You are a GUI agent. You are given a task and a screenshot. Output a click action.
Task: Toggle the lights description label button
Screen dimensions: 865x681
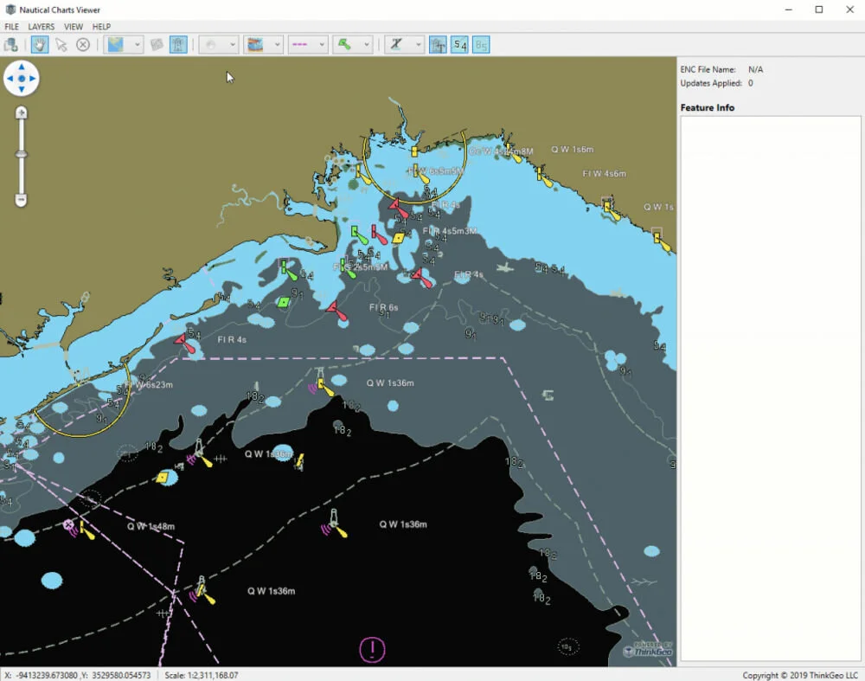click(438, 45)
